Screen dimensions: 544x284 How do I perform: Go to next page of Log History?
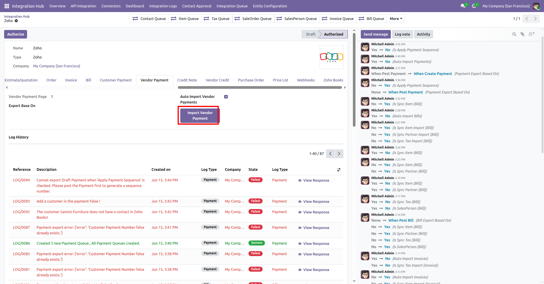click(x=339, y=153)
